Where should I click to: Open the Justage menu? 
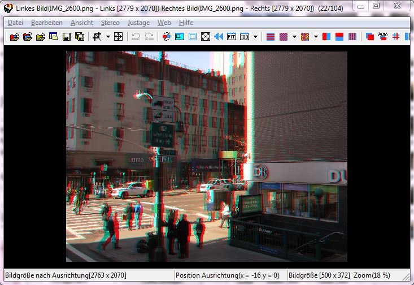pos(138,23)
